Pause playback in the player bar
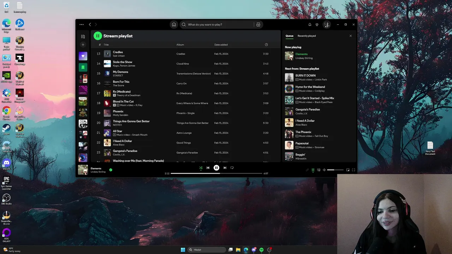Image resolution: width=452 pixels, height=254 pixels. pyautogui.click(x=216, y=168)
